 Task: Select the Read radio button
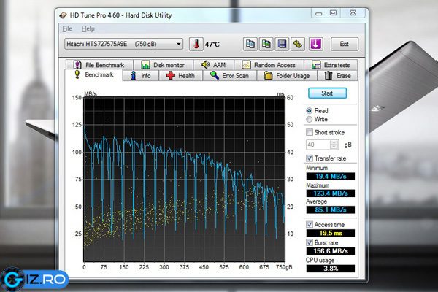[310, 111]
